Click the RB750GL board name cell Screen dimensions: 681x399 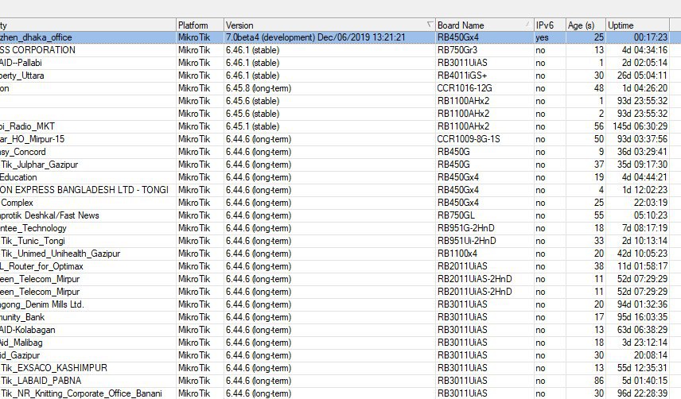pos(484,215)
